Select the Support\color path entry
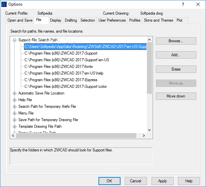 tap(66, 87)
